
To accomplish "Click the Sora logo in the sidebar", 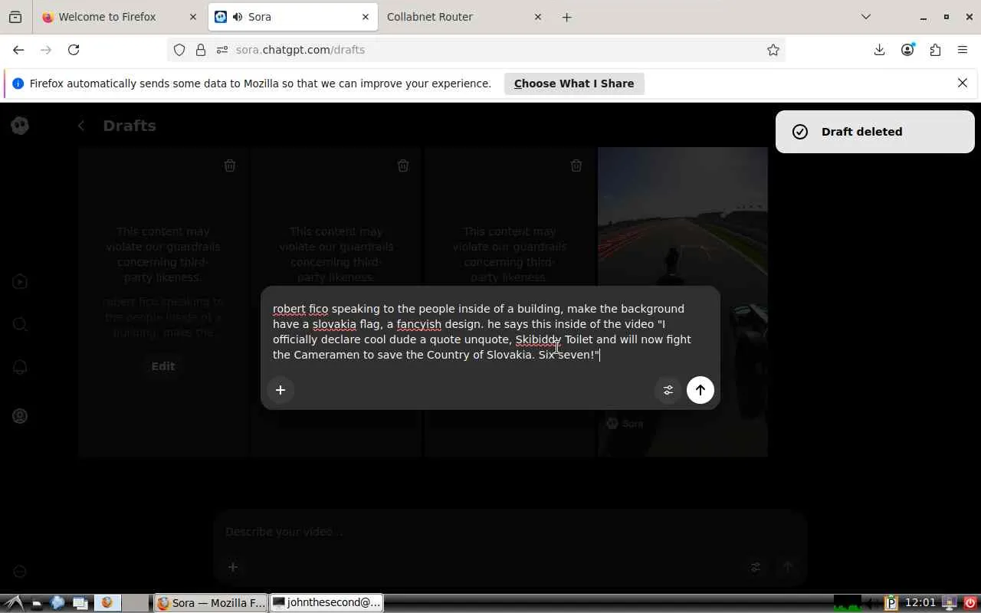I will click(21, 126).
